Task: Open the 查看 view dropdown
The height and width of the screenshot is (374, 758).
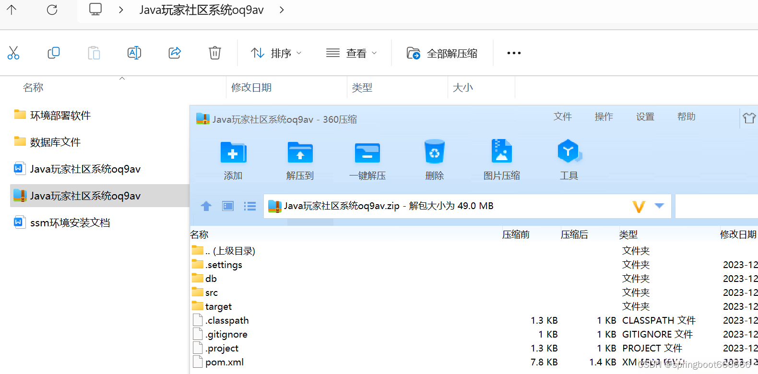Action: point(352,53)
